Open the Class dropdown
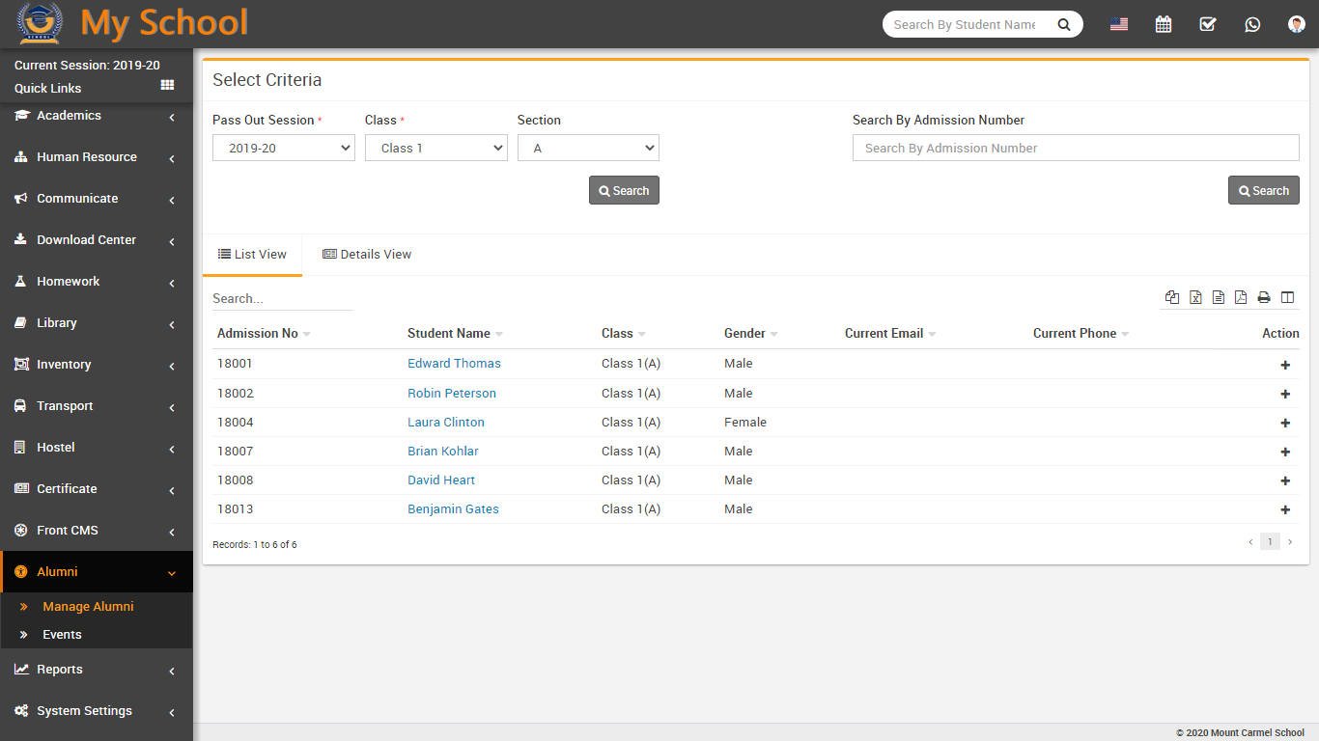Screen dimensions: 1319x741 (x=436, y=148)
